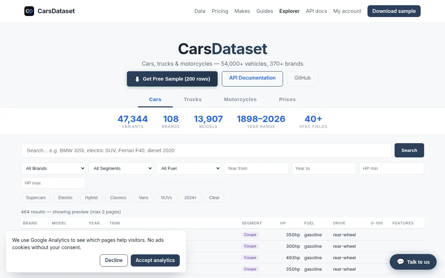The height and width of the screenshot is (278, 445).
Task: Apply the Supercars quick filter chip
Action: click(36, 198)
